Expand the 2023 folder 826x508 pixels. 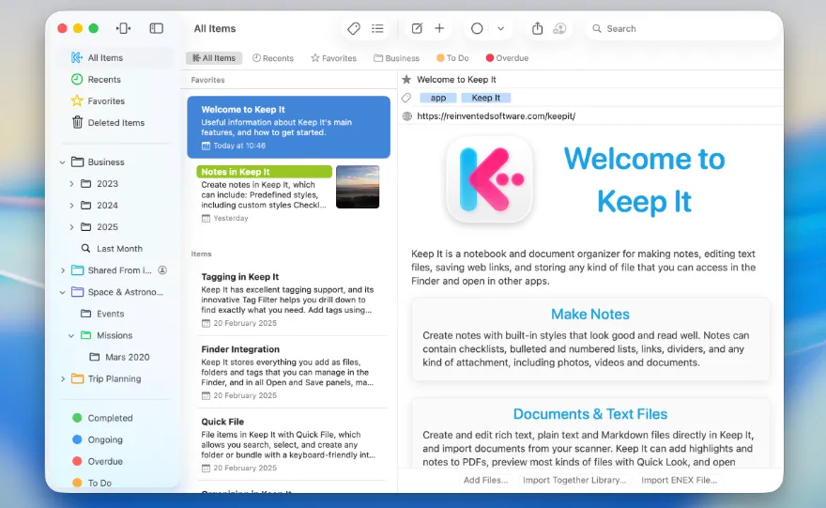click(71, 184)
